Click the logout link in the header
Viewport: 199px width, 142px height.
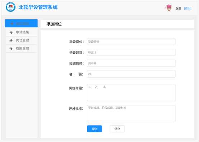[x=188, y=8]
